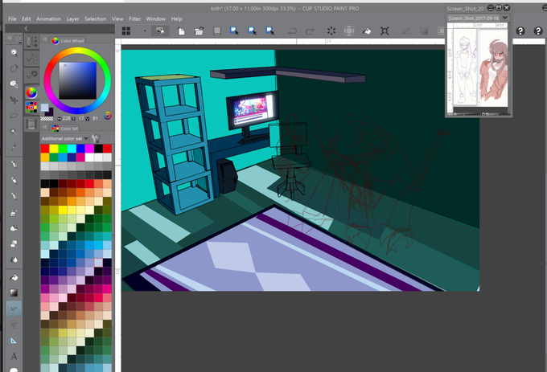Select the Rotate view tool
547x372 pixels.
click(x=14, y=68)
